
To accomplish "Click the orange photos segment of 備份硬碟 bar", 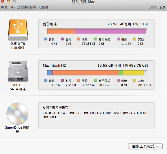I will coord(61,31).
